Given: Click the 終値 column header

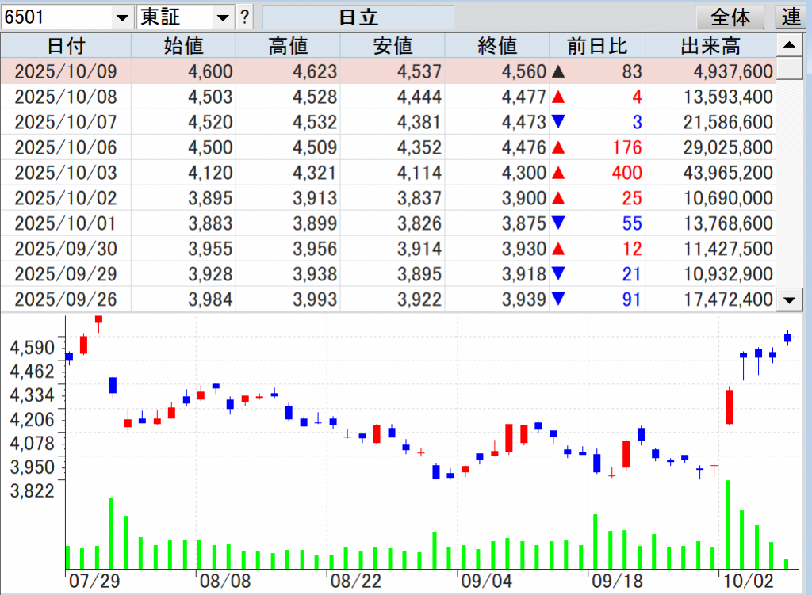Looking at the screenshot, I should pyautogui.click(x=497, y=46).
